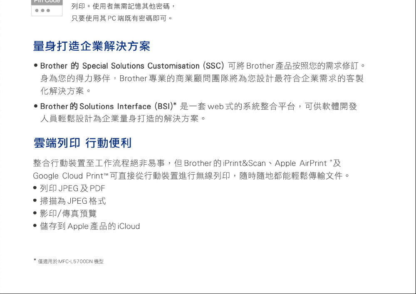Viewport: 416px width, 294px height.
Task: Click bullet item 影印/傳真預覽
Action: point(65,213)
